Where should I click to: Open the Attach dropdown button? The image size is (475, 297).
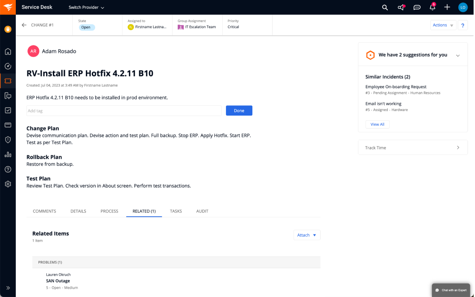[307, 235]
